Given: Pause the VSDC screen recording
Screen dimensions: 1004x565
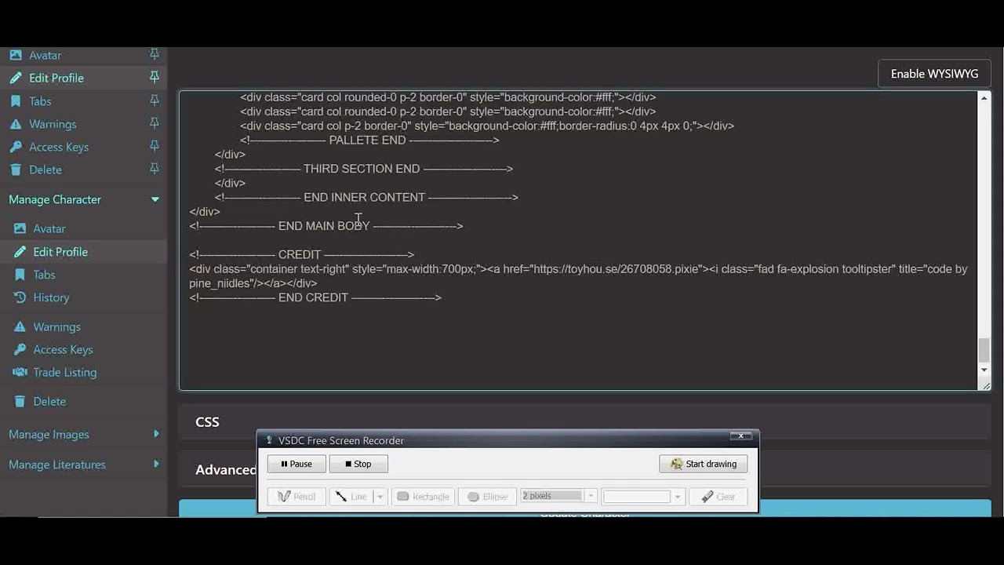Looking at the screenshot, I should (296, 464).
